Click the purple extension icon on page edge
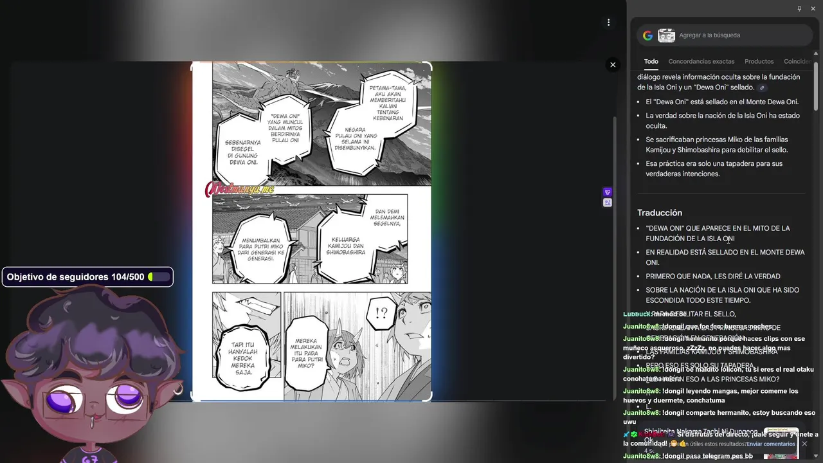 click(608, 192)
